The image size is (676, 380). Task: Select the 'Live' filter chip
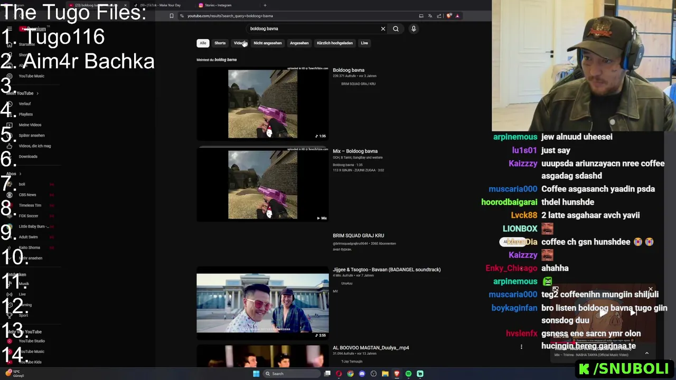pos(364,43)
